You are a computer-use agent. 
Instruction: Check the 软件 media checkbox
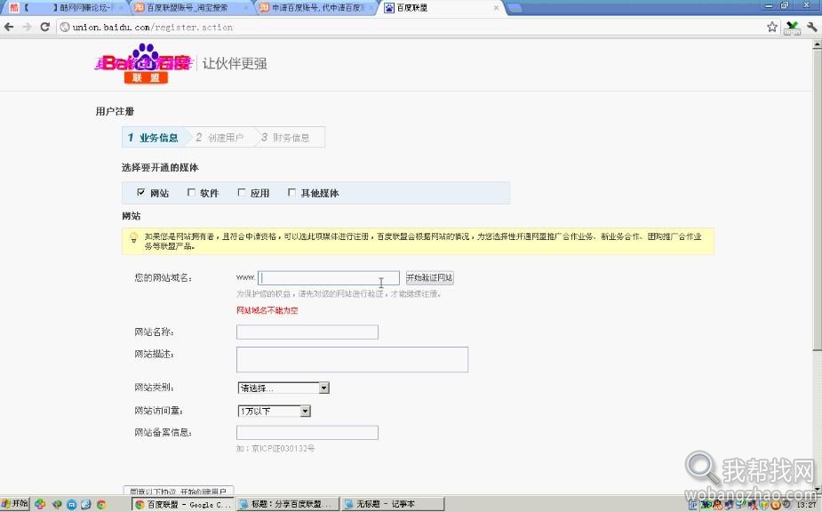point(191,193)
